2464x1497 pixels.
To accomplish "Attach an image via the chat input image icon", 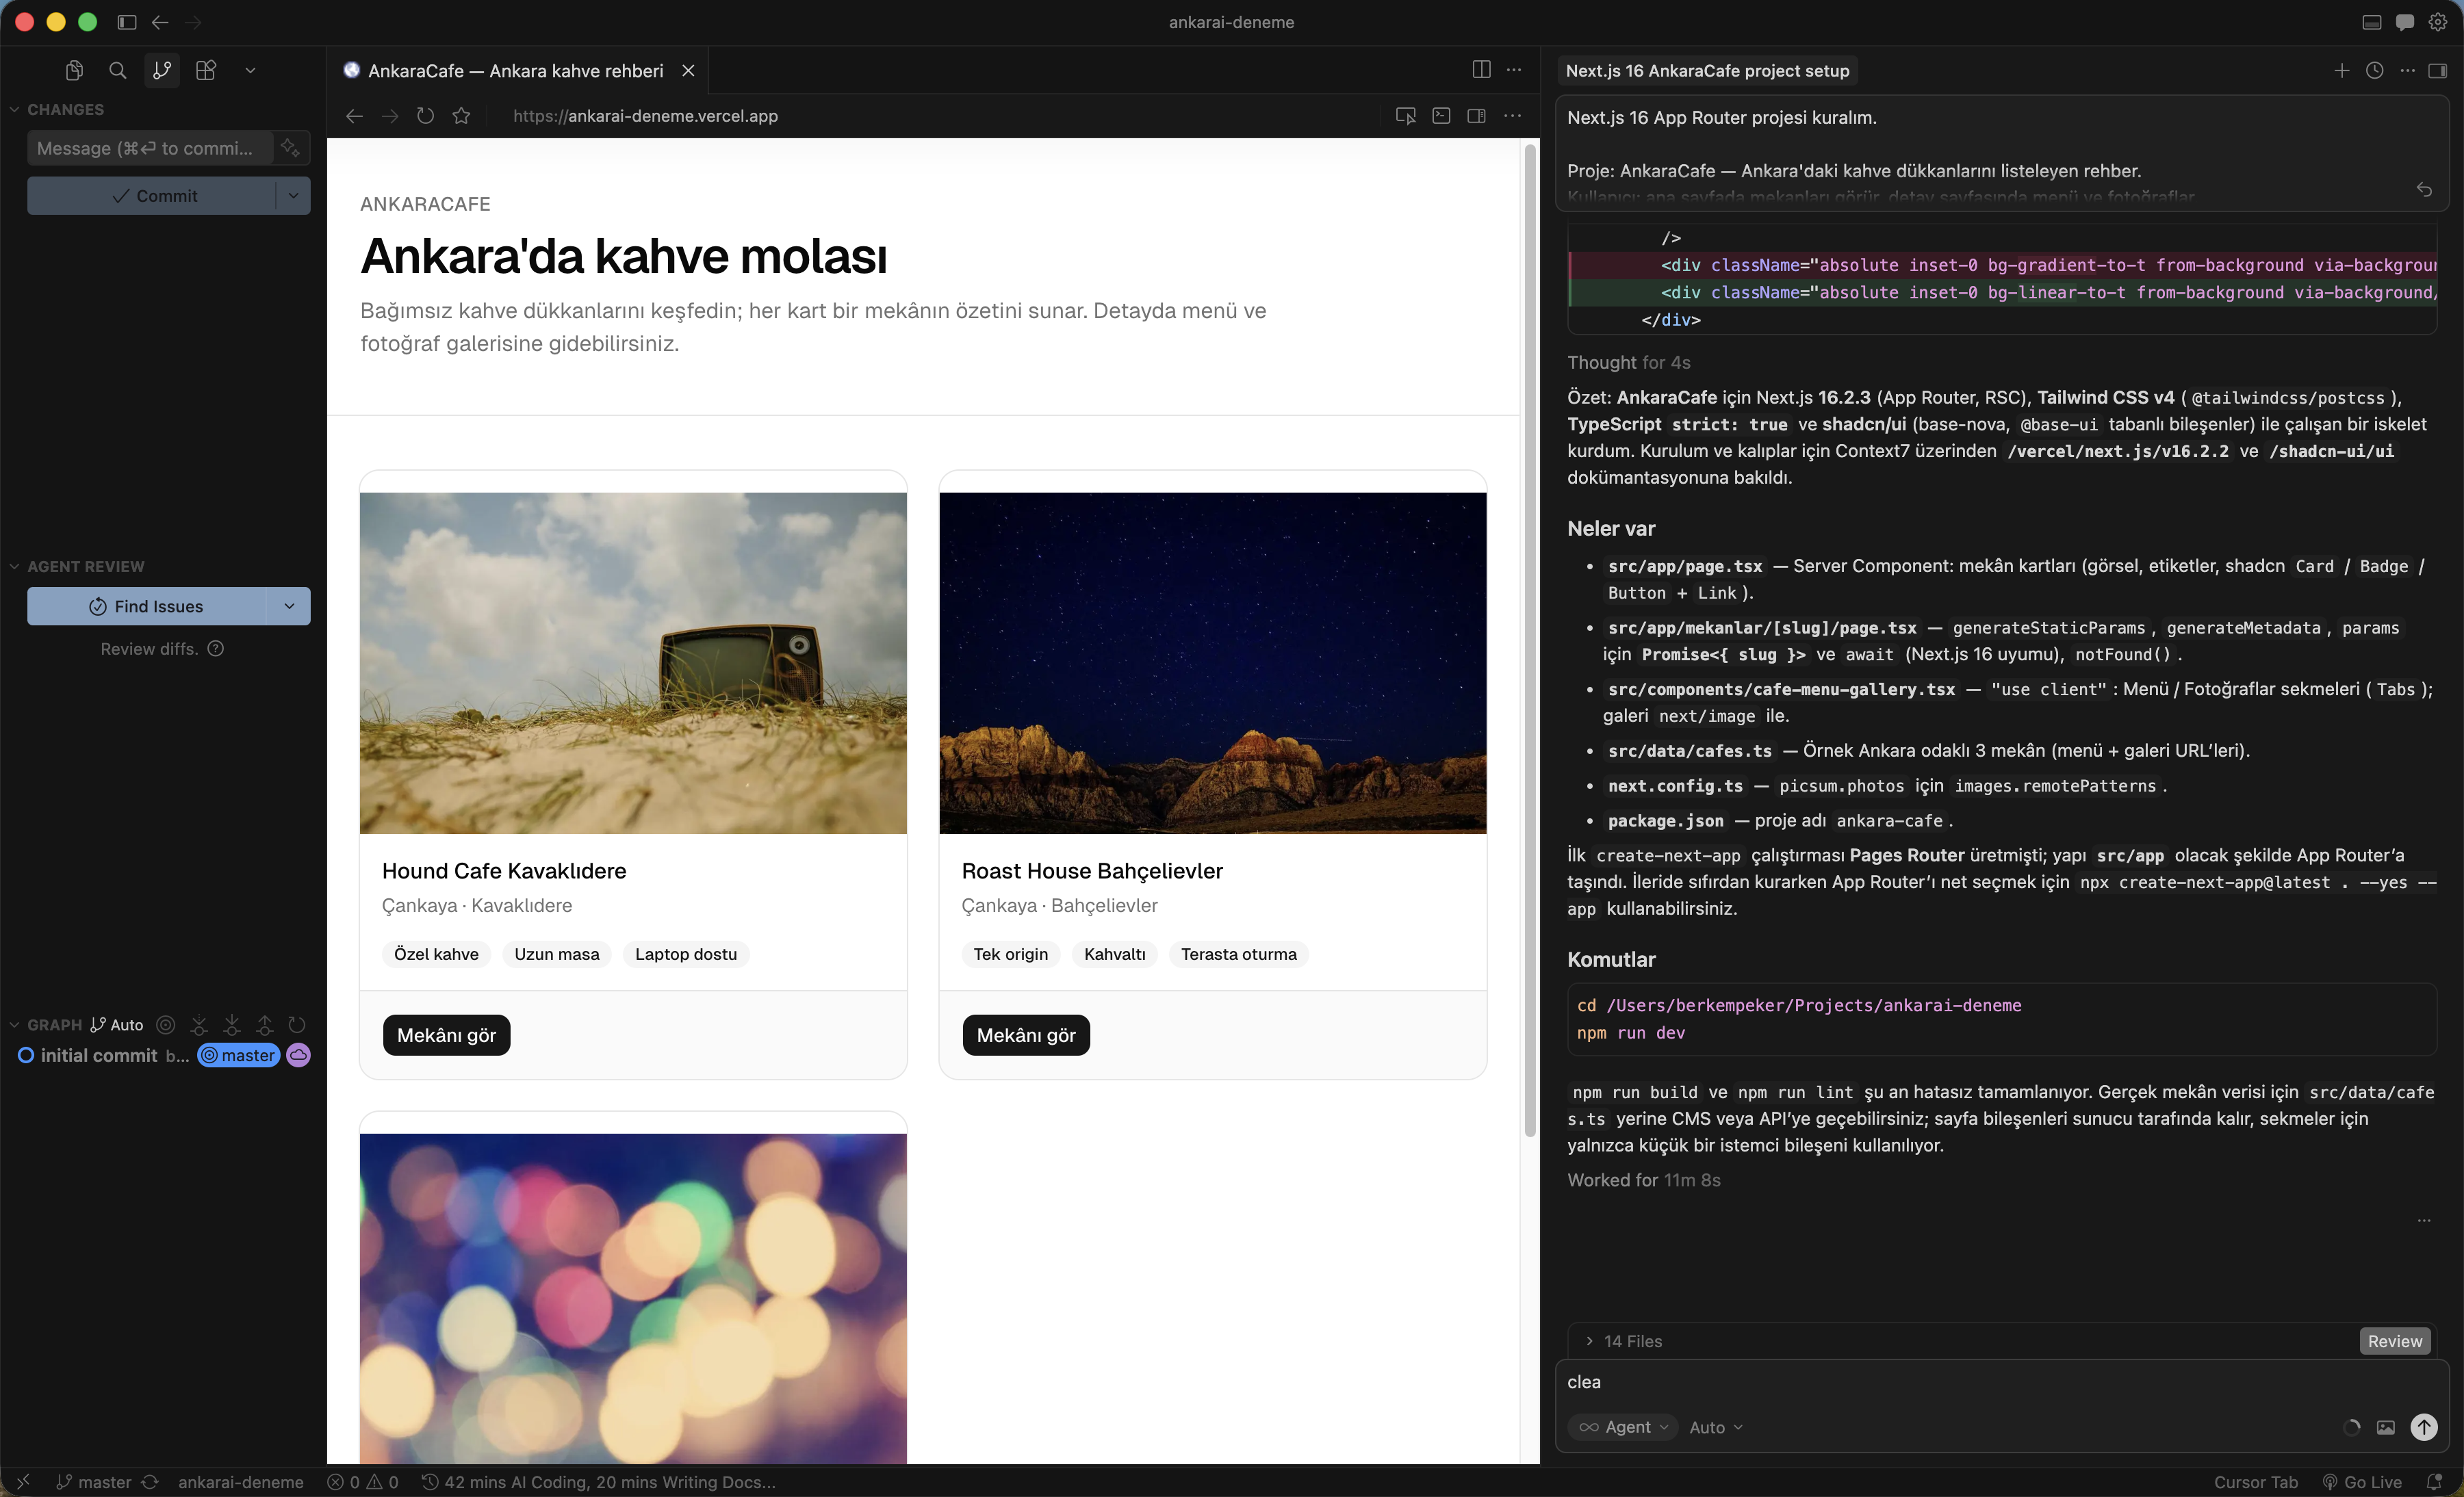I will [x=2386, y=1427].
